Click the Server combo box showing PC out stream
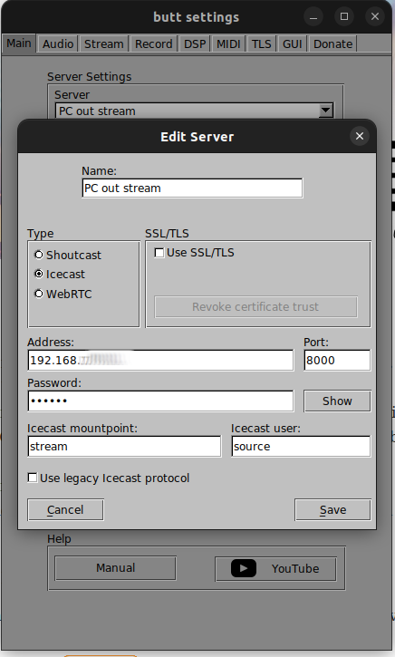The width and height of the screenshot is (395, 657). coord(195,111)
